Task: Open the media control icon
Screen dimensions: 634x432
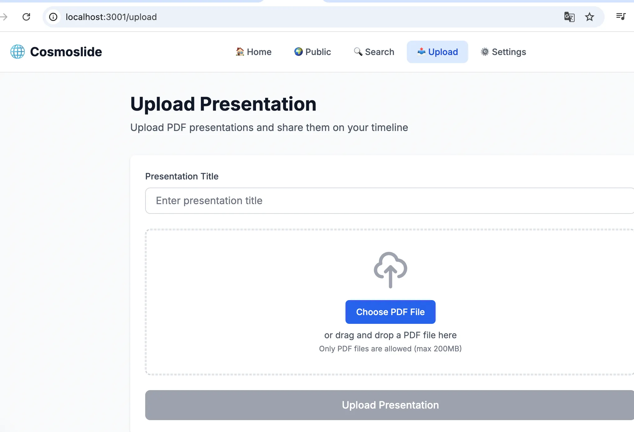Action: 621,16
